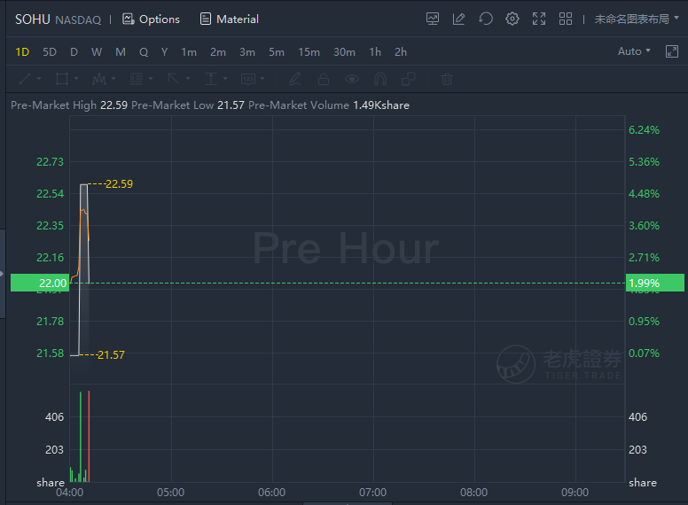Viewport: 688px width, 505px height.
Task: Switch to the W weekly timeframe
Action: tap(97, 52)
